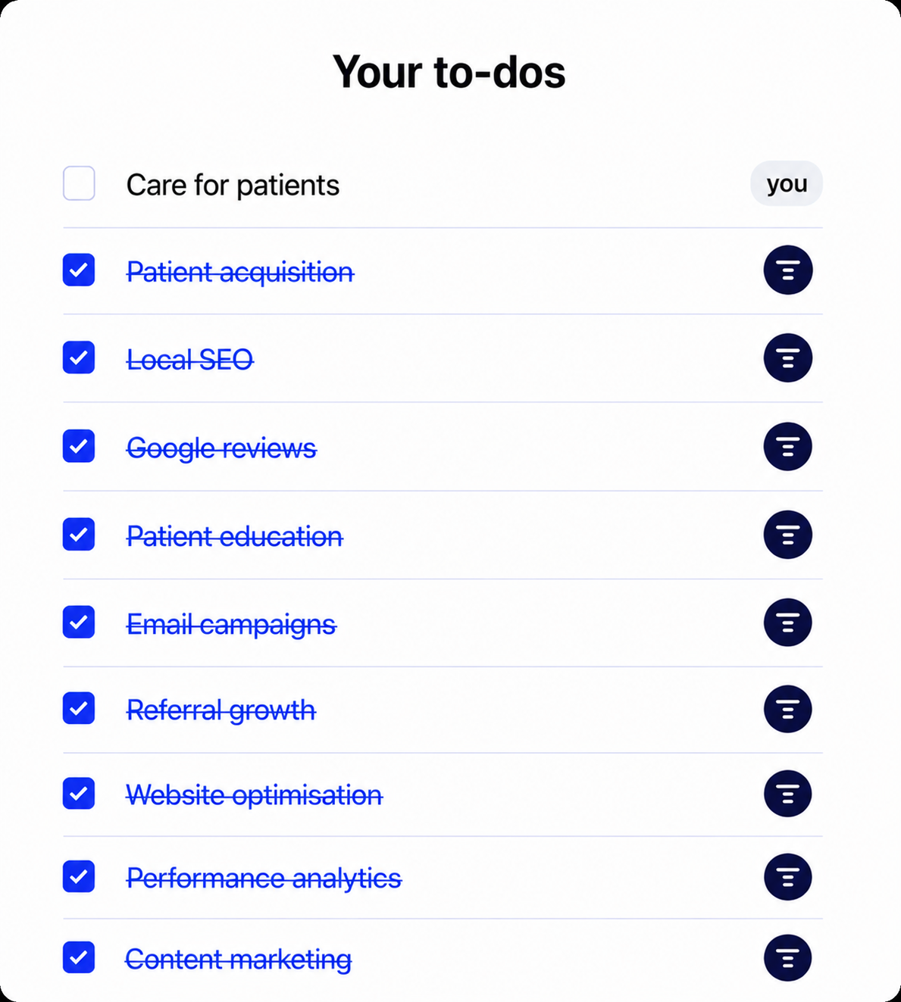The height and width of the screenshot is (1002, 901).
Task: Click the Your to-dos heading
Action: tap(449, 72)
